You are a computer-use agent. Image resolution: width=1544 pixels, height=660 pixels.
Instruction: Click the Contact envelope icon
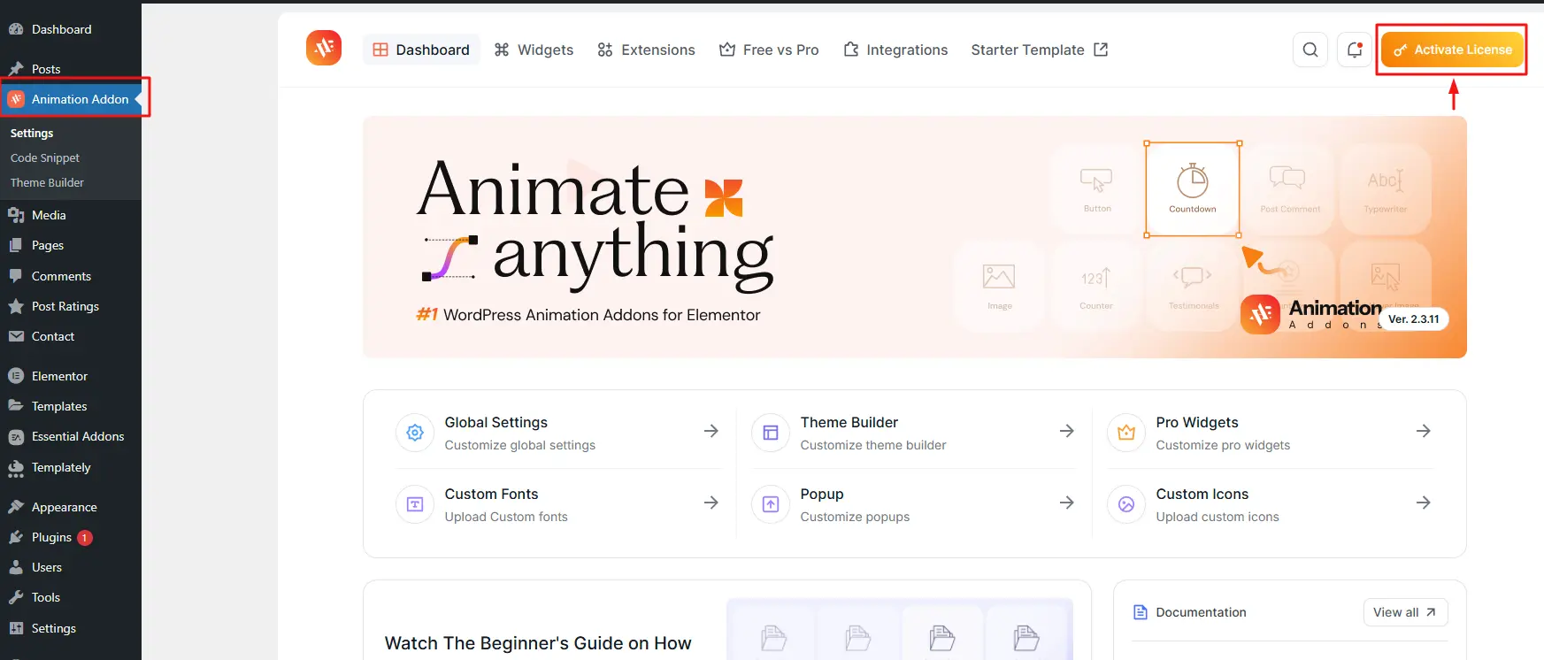16,336
